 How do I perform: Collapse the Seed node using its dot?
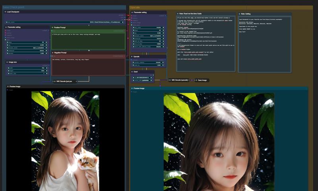click(132, 72)
